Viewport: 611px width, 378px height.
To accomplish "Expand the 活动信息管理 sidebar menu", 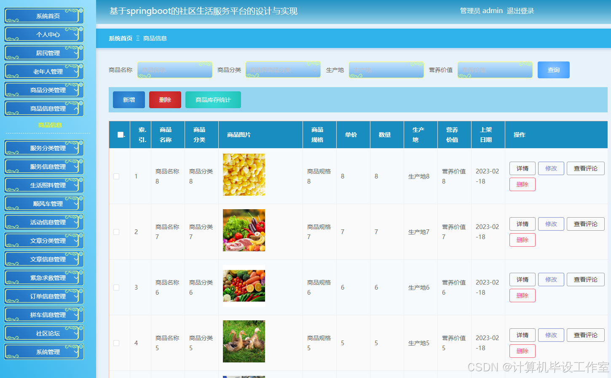I will [44, 222].
